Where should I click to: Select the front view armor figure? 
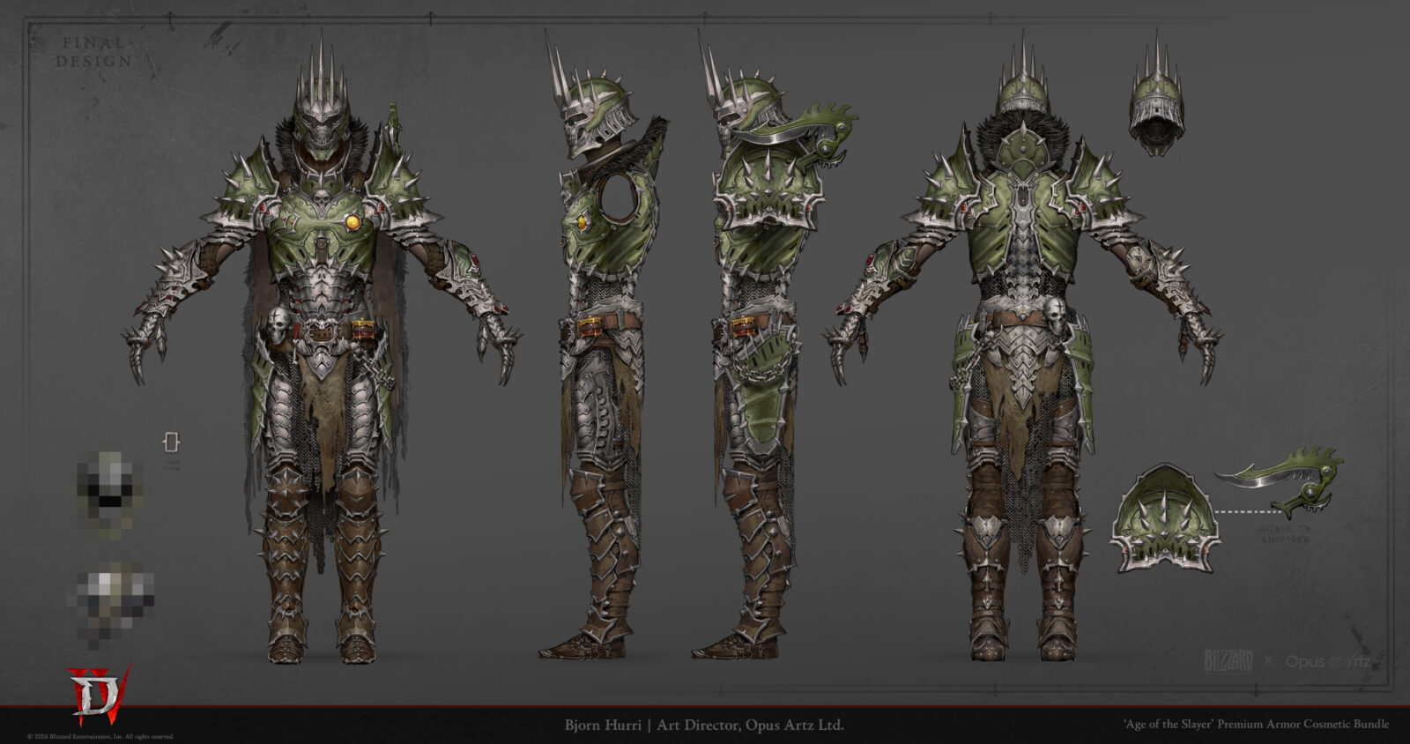tap(322, 348)
